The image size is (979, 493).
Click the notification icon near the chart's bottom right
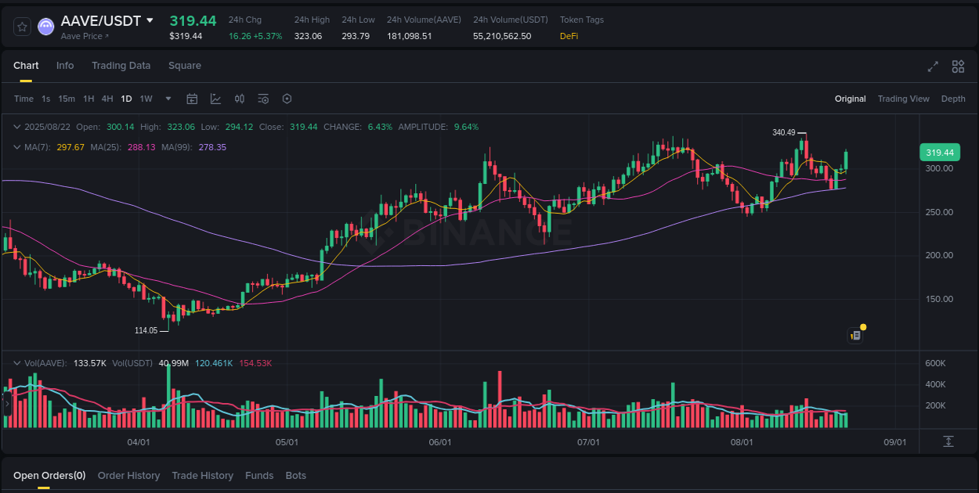pyautogui.click(x=855, y=334)
